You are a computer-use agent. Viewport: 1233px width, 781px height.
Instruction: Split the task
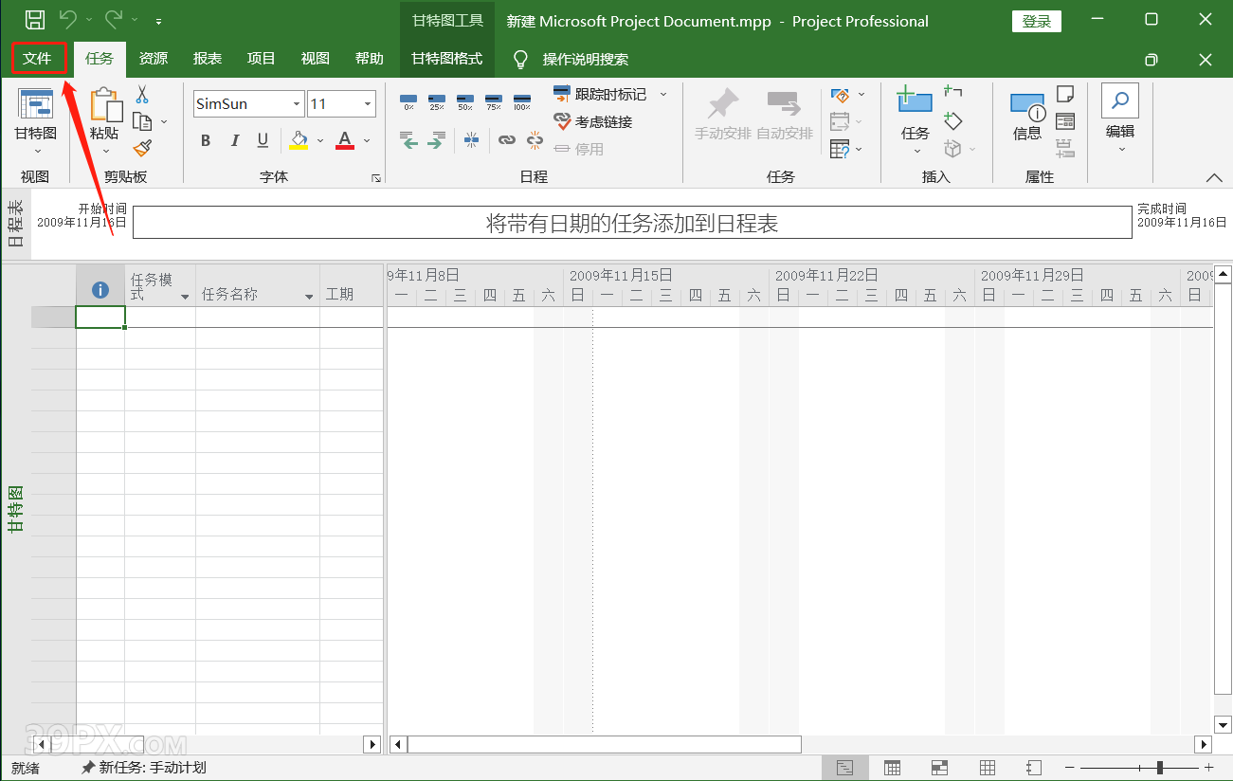(x=472, y=141)
